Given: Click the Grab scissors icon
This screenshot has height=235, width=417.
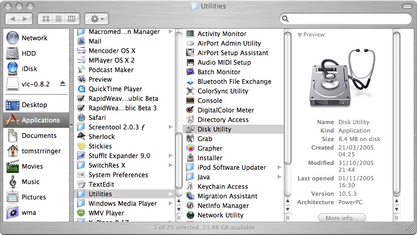Looking at the screenshot, I should pyautogui.click(x=190, y=139).
